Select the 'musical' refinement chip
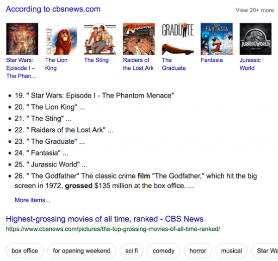 point(231,251)
